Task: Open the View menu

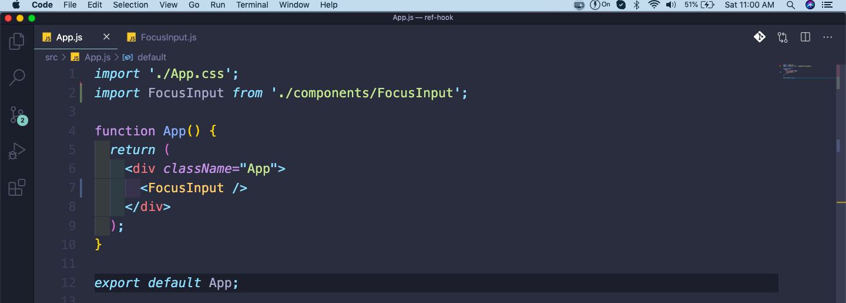Action: pyautogui.click(x=169, y=5)
